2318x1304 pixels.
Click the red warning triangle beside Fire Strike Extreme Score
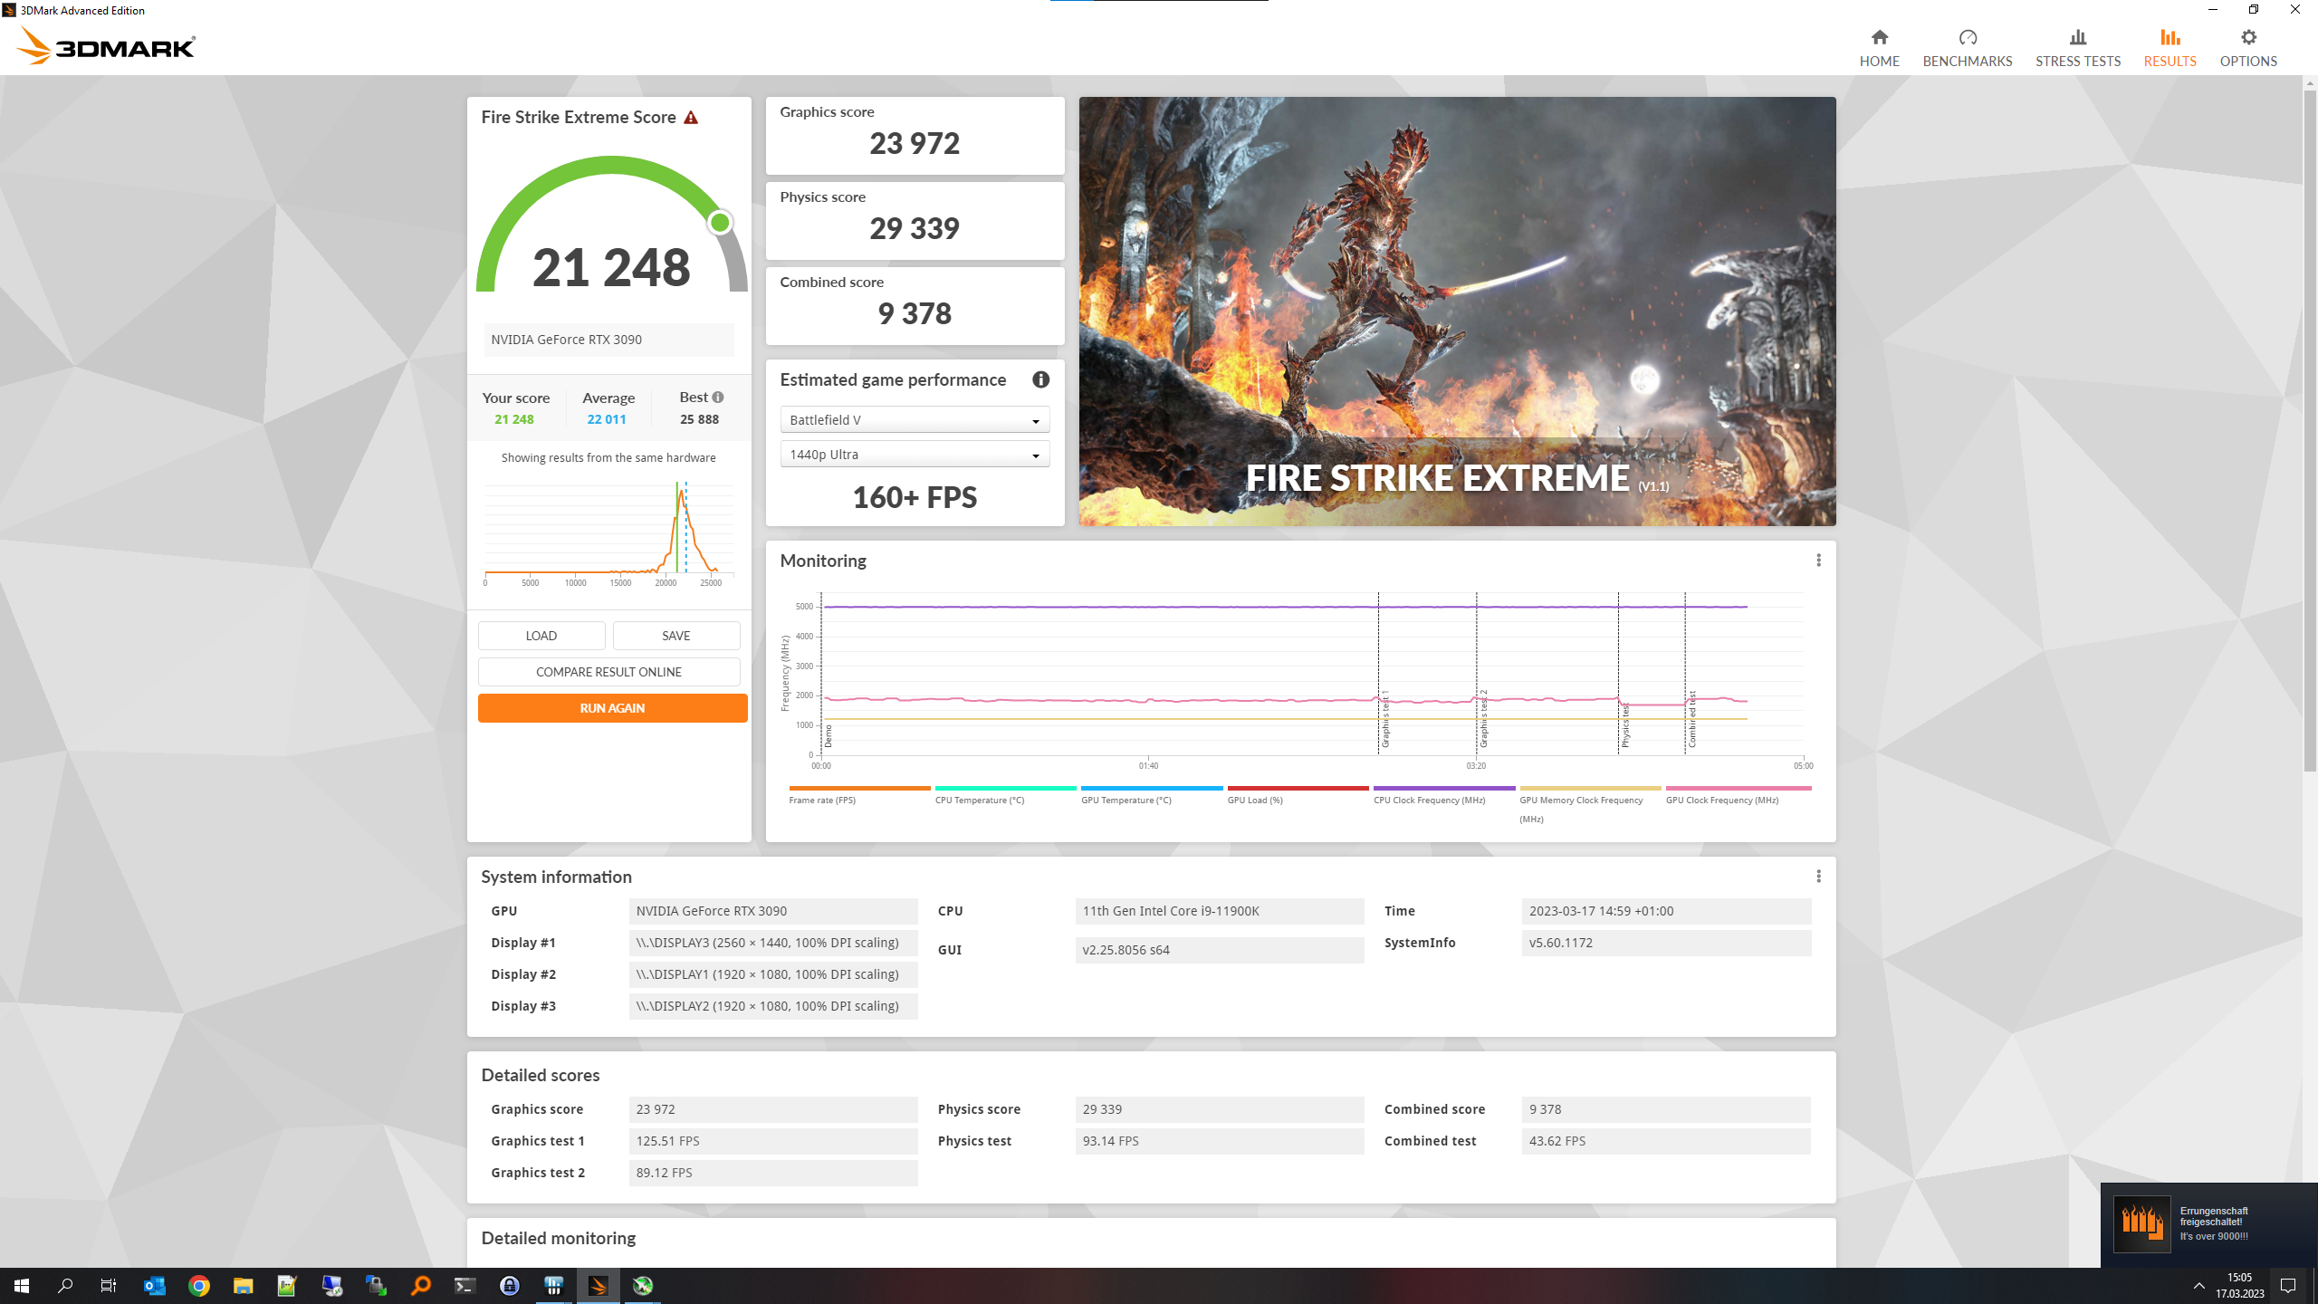coord(691,118)
